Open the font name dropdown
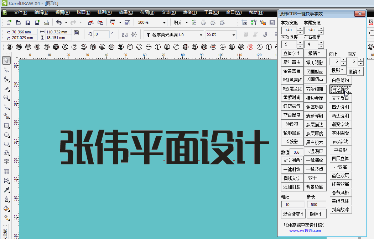 click(x=201, y=35)
